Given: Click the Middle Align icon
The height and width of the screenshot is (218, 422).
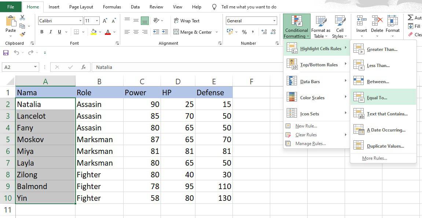Looking at the screenshot, I should click(x=136, y=21).
